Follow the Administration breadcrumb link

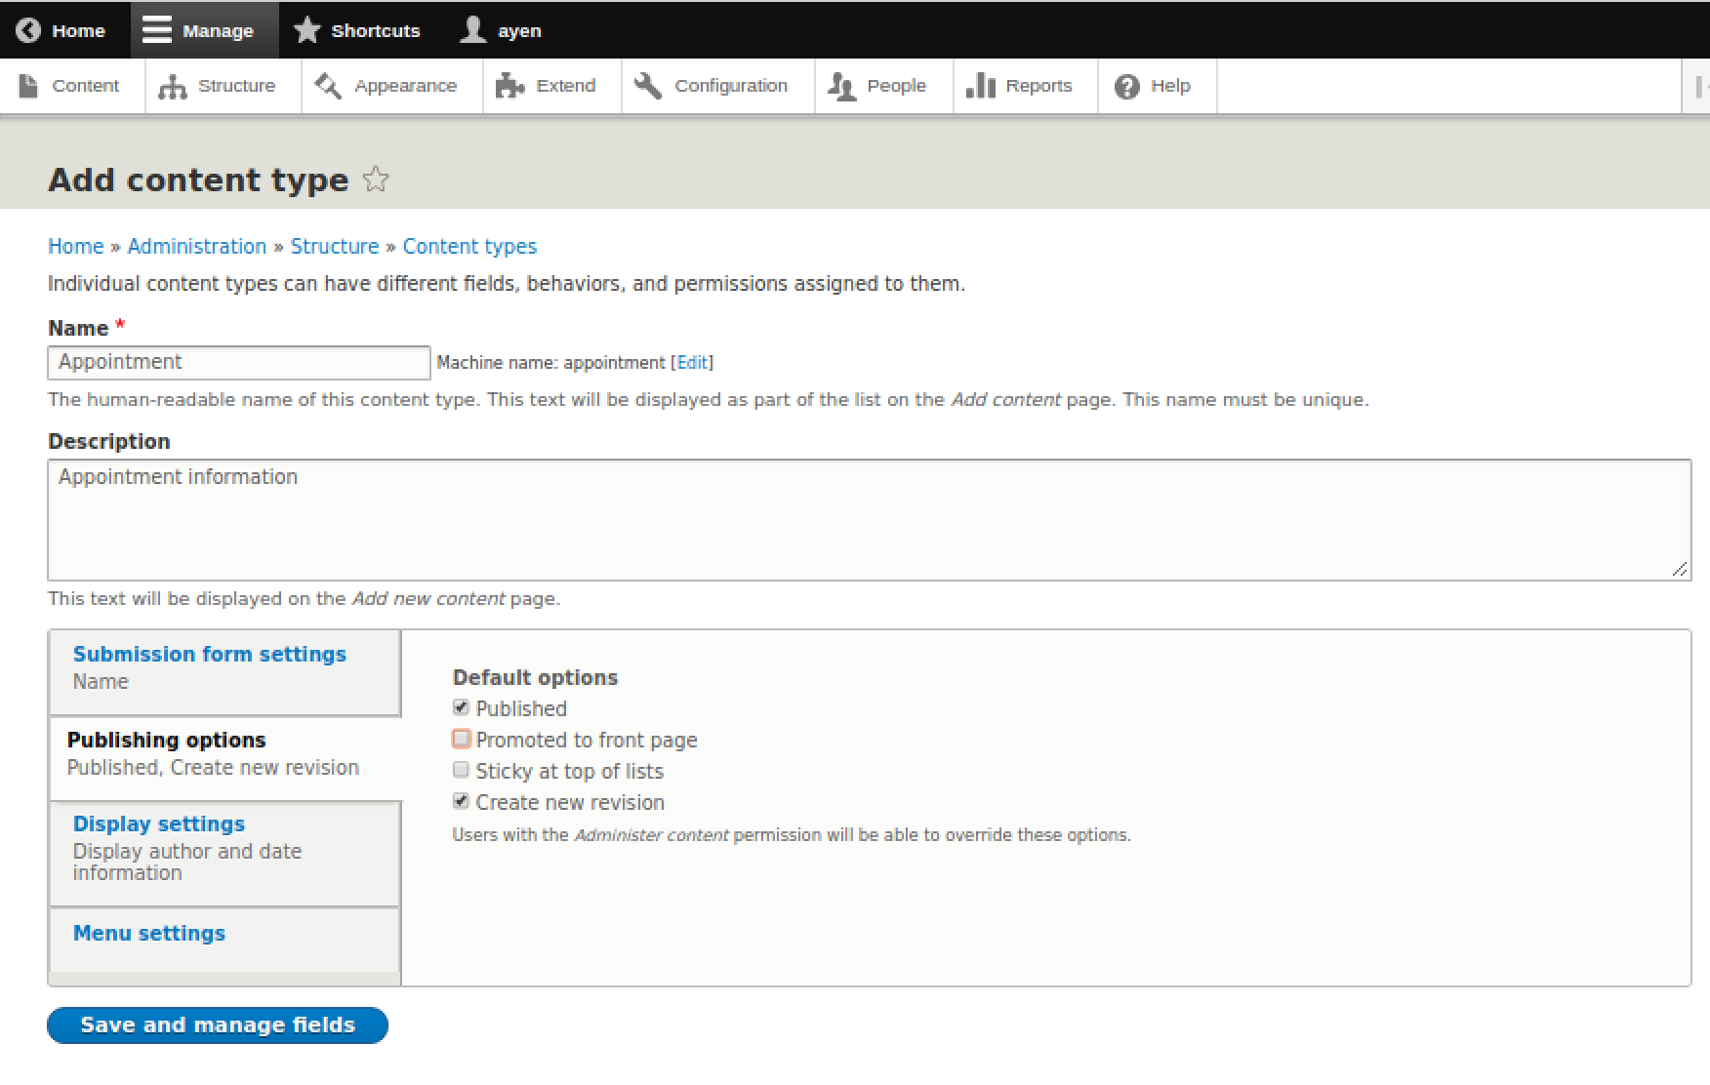tap(197, 246)
